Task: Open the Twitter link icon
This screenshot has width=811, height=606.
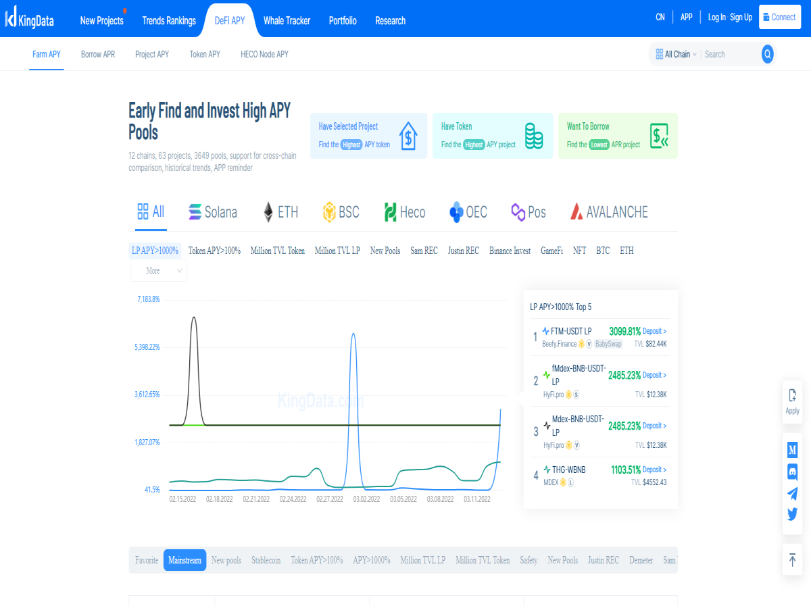Action: tap(792, 514)
